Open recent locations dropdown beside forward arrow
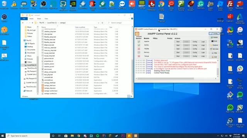The height and width of the screenshot is (138, 247). point(30,23)
